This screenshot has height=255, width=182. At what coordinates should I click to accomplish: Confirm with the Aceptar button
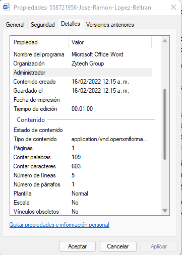click(x=77, y=246)
